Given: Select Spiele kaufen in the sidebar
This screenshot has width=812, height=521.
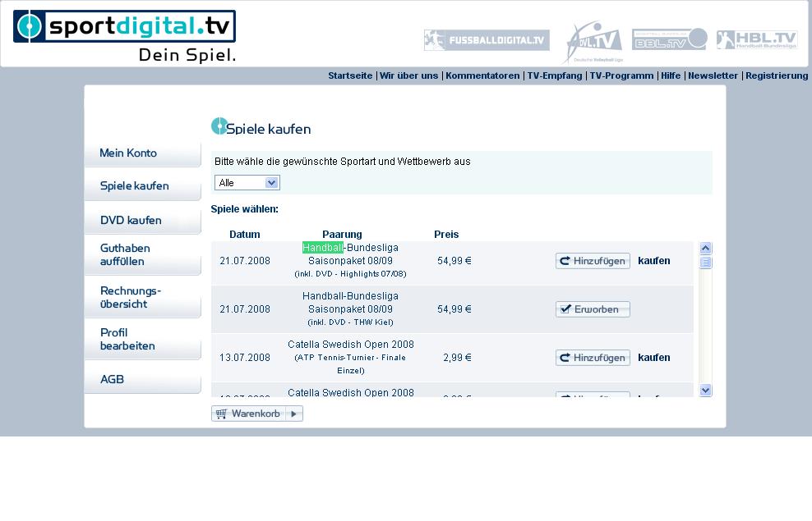Looking at the screenshot, I should (x=143, y=186).
